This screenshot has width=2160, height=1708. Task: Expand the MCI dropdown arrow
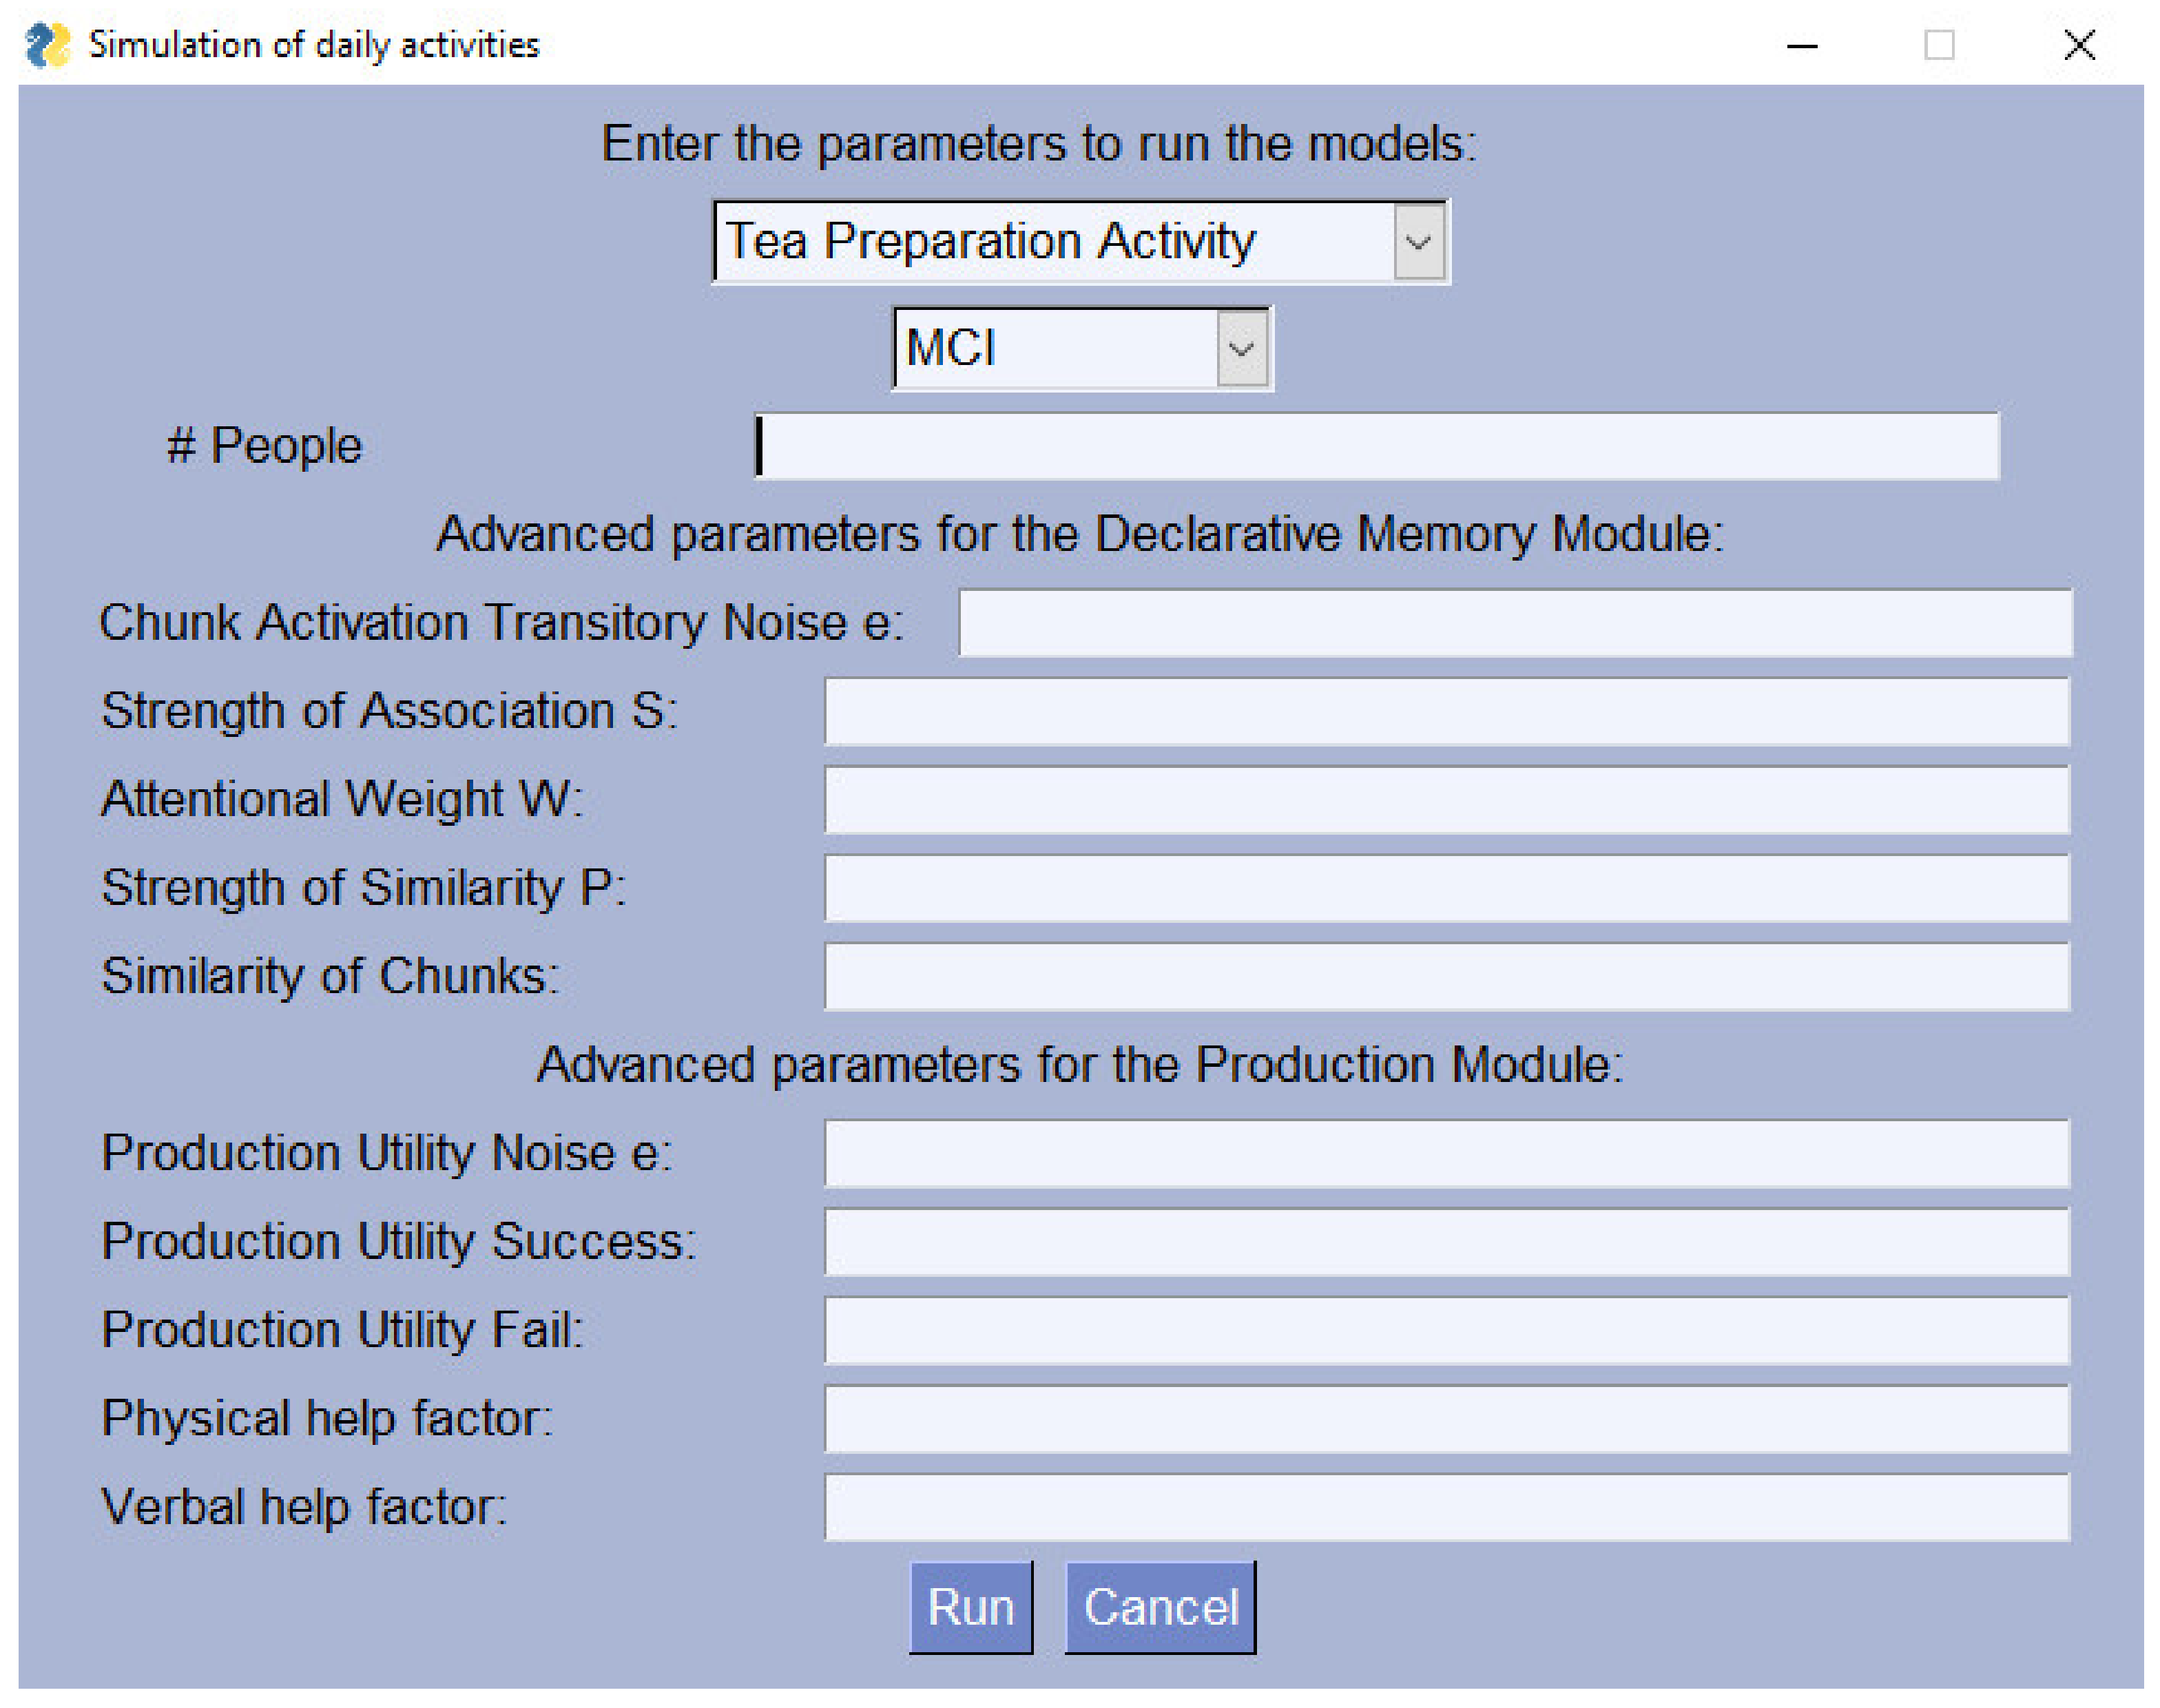pos(1241,349)
